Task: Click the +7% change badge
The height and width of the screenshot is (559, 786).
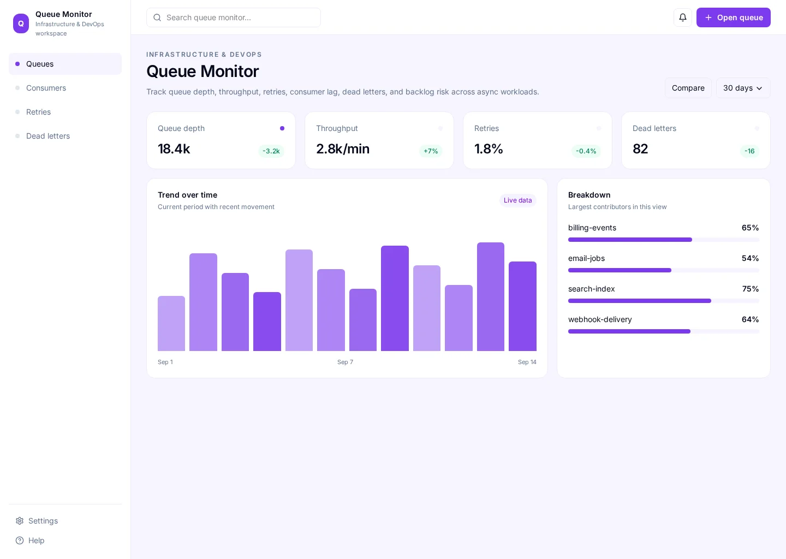Action: pos(431,151)
